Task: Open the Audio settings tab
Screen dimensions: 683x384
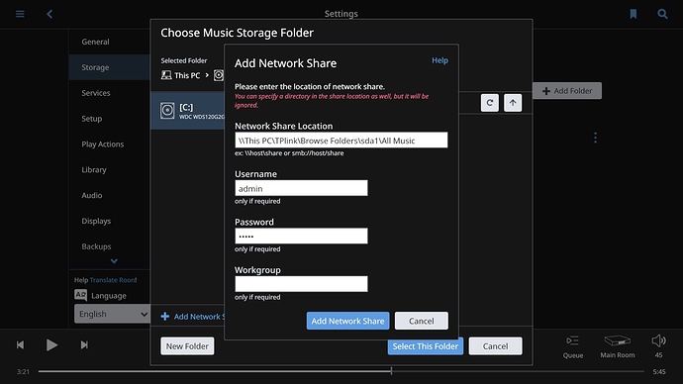Action: pyautogui.click(x=109, y=196)
